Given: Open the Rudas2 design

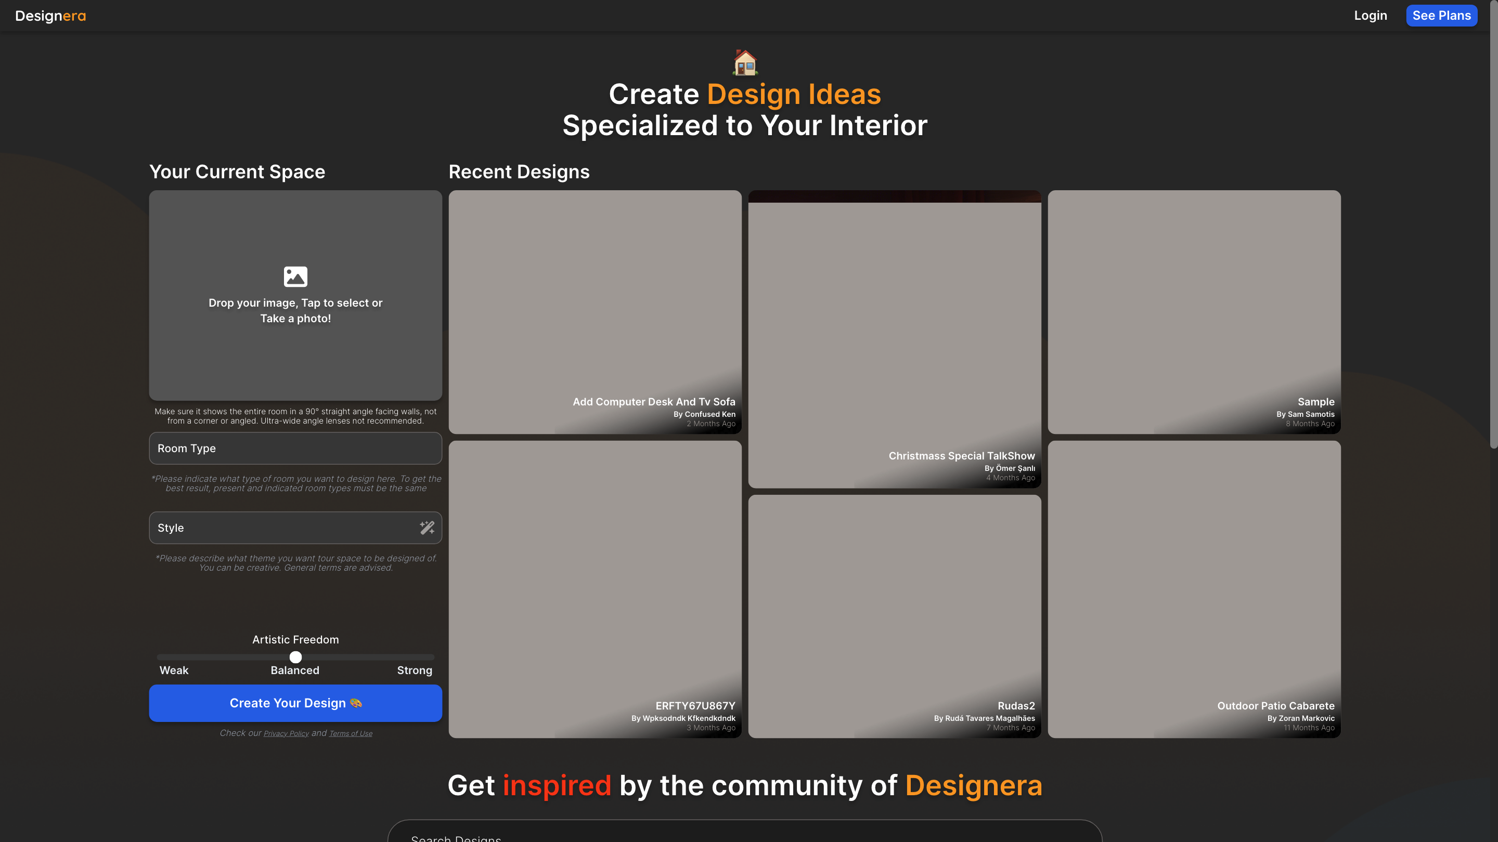Looking at the screenshot, I should (x=895, y=616).
